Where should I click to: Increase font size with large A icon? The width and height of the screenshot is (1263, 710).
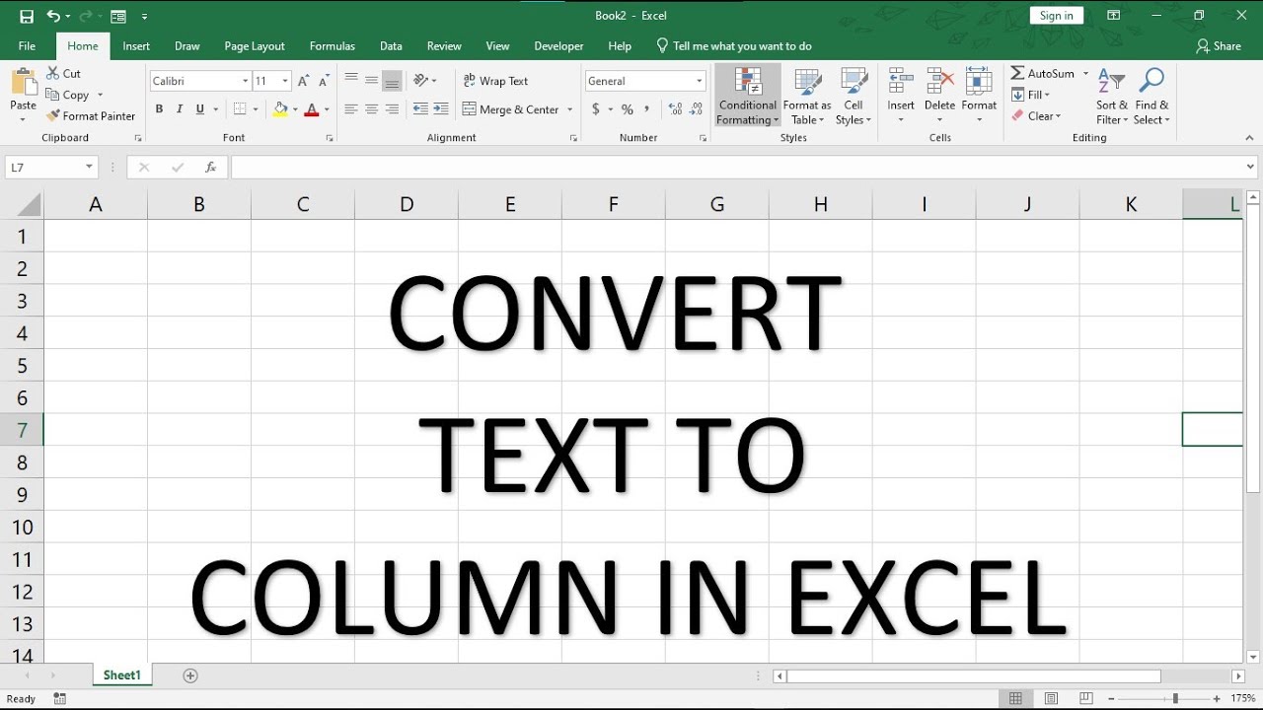point(304,81)
